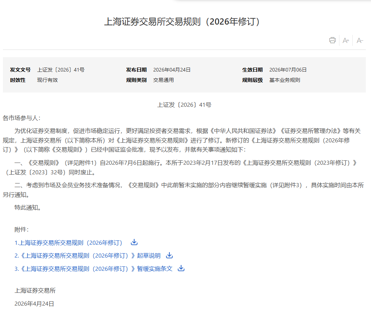This screenshot has height=313, width=371.
Task: Click the 生效日期 value 2026年07月06日
Action: tap(288, 70)
